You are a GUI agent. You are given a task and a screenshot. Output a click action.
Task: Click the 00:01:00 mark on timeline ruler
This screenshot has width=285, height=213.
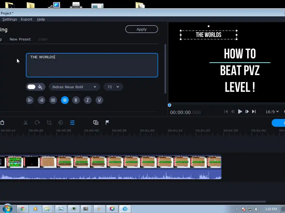click(147, 130)
